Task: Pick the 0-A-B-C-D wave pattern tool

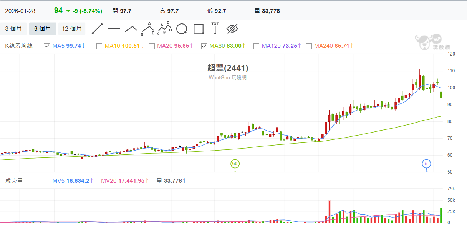Action: (165, 29)
